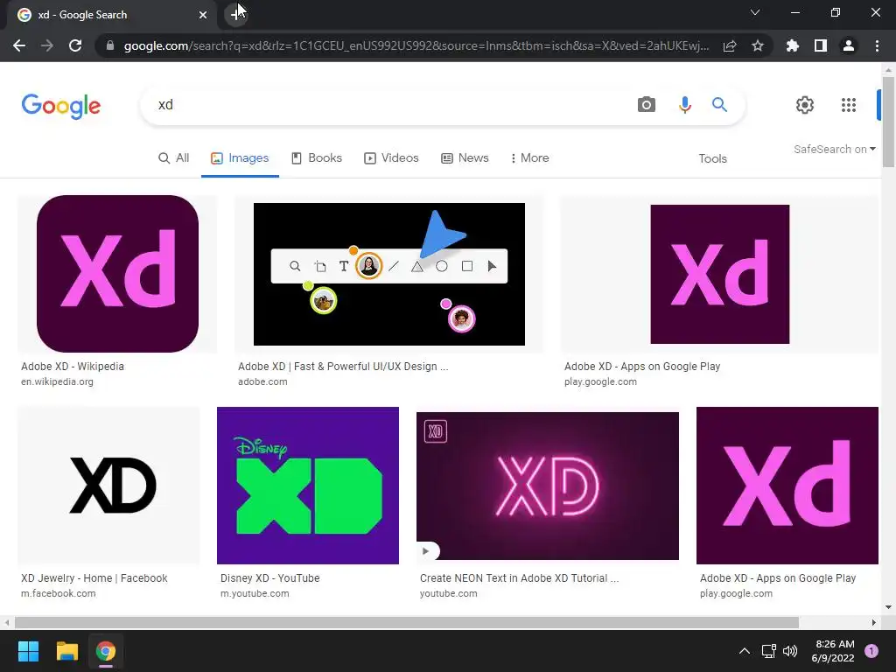Click the Chrome taskbar icon
The image size is (896, 672).
pyautogui.click(x=106, y=651)
